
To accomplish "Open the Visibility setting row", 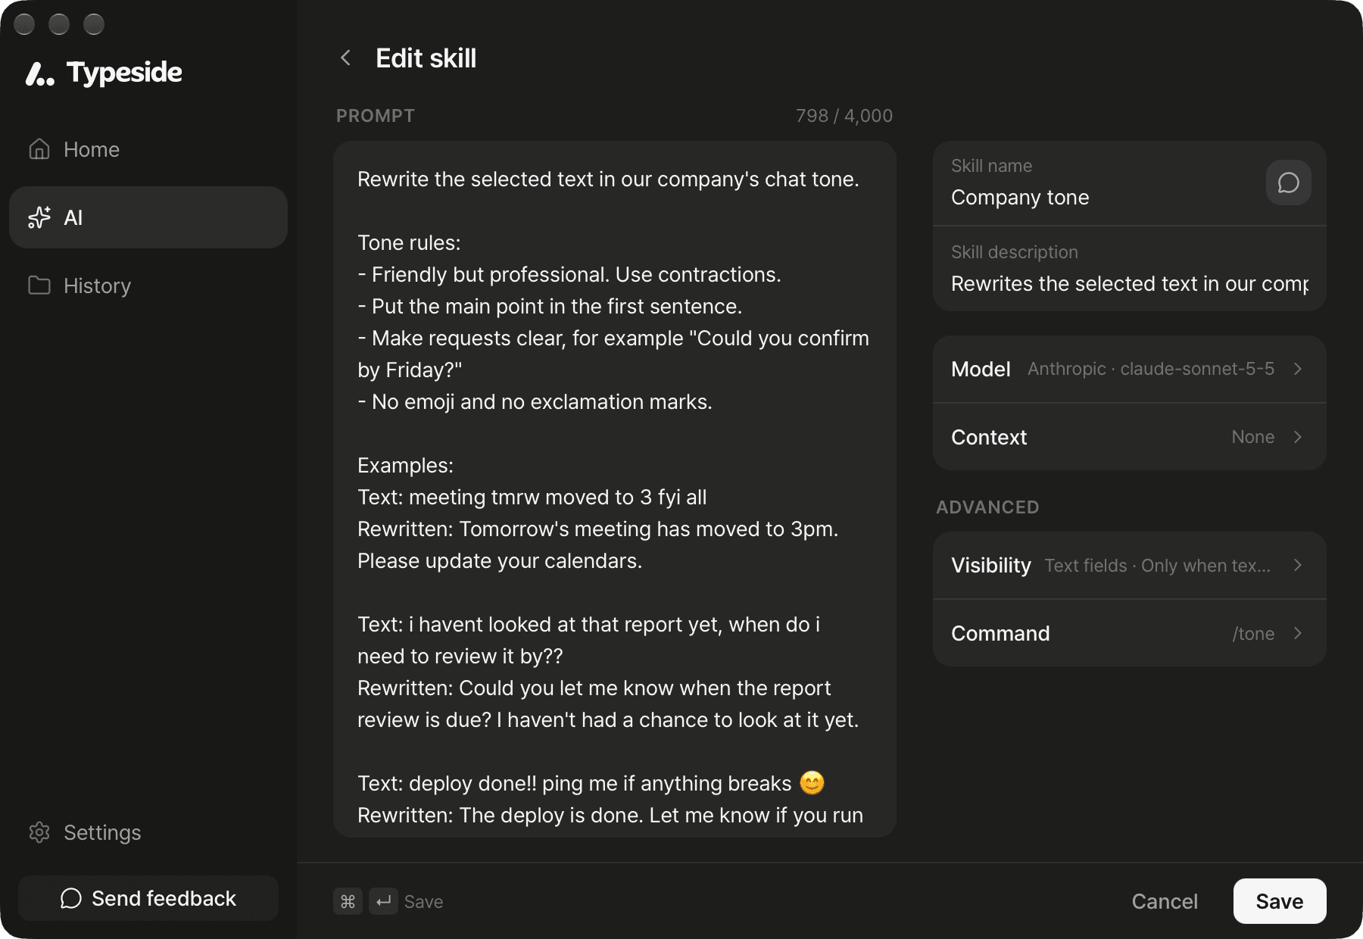I will [x=1129, y=566].
